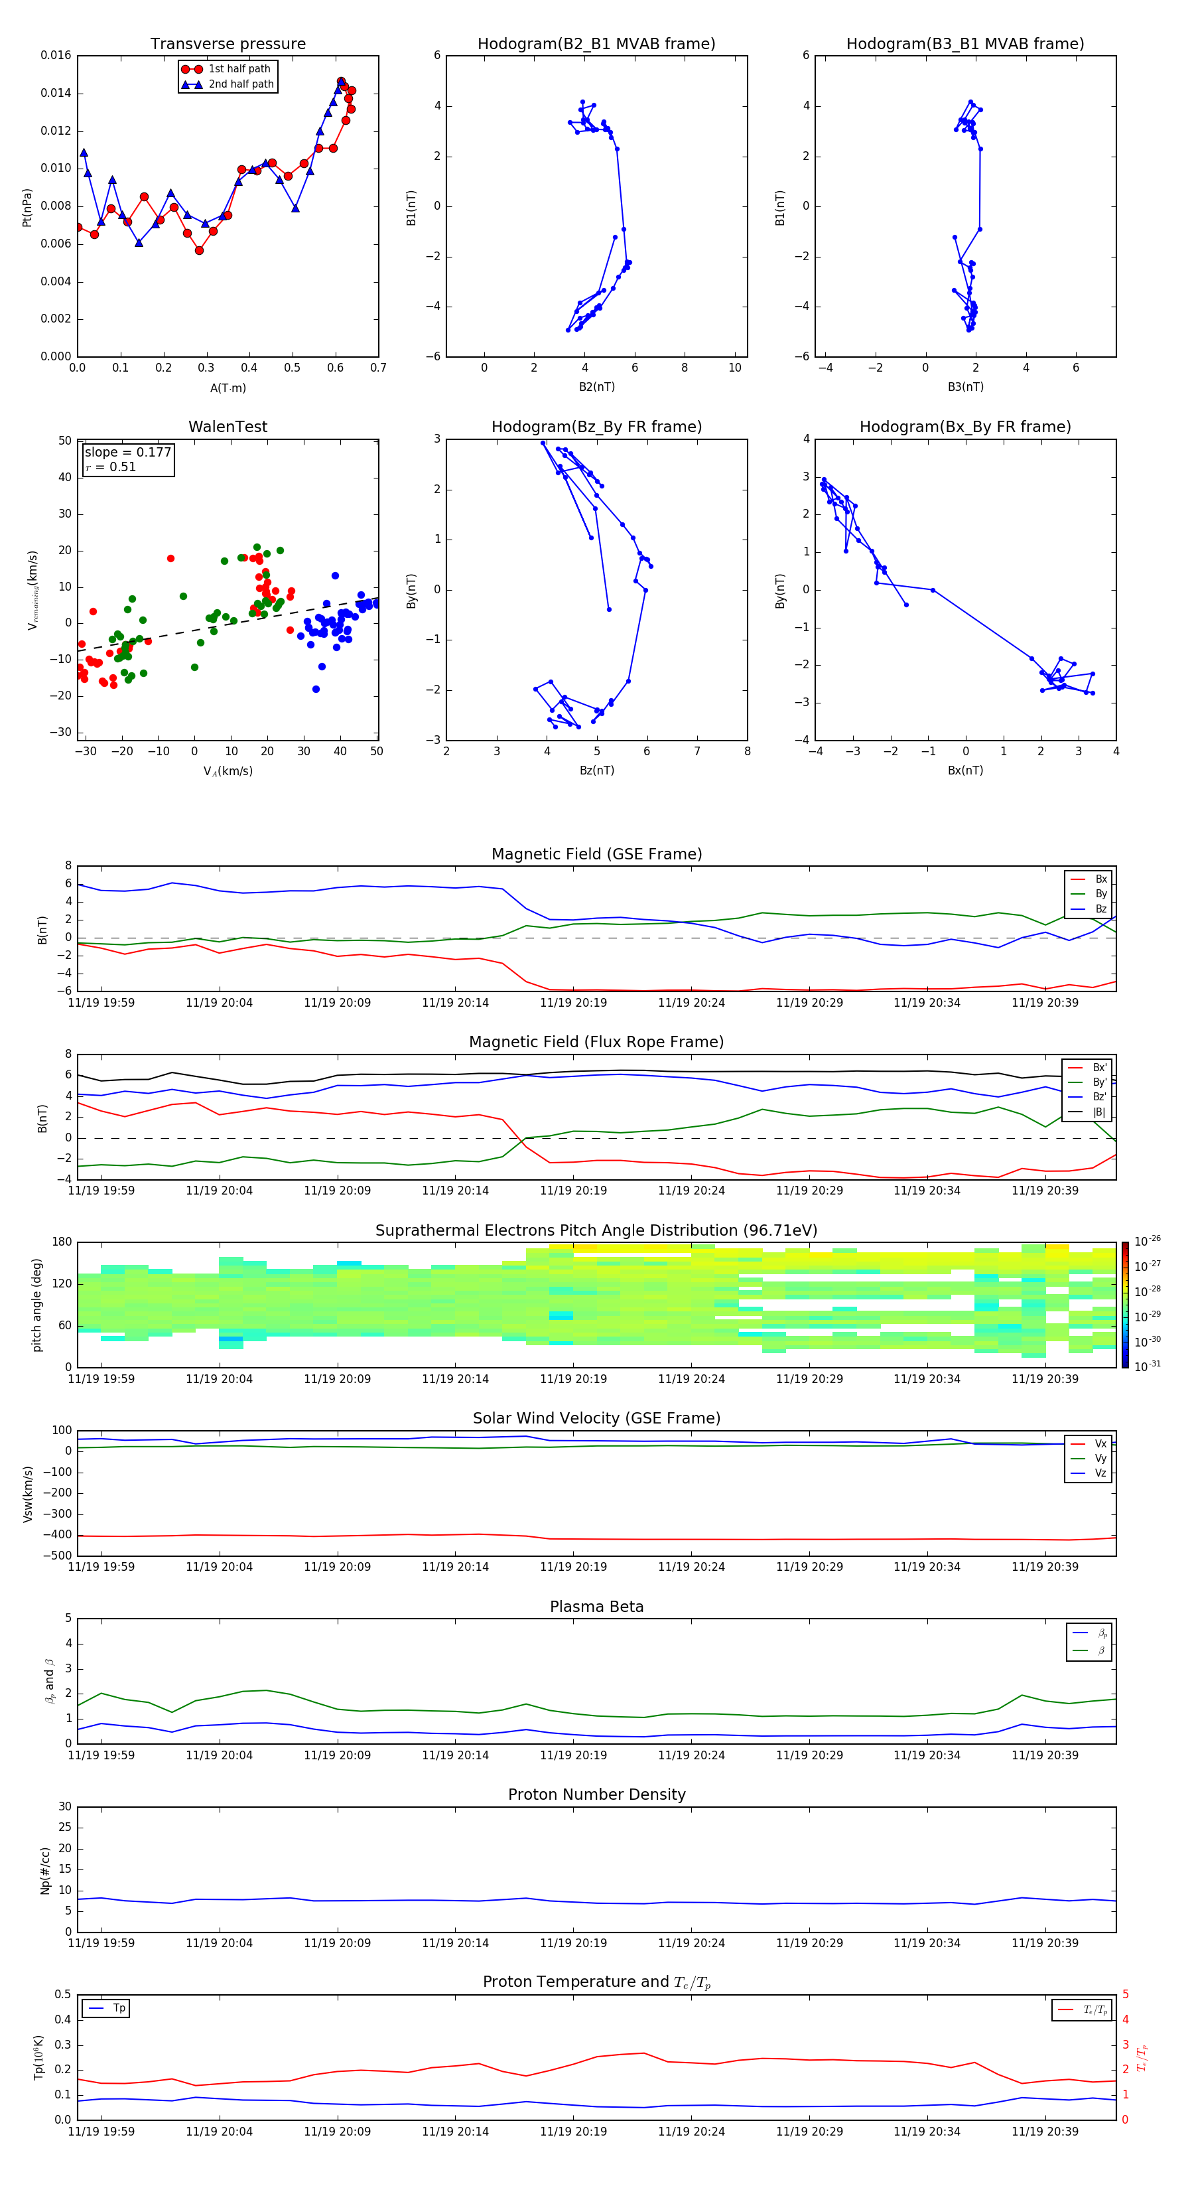Click the 'V_remaining(km/s)' y-axis label

coord(33,590)
